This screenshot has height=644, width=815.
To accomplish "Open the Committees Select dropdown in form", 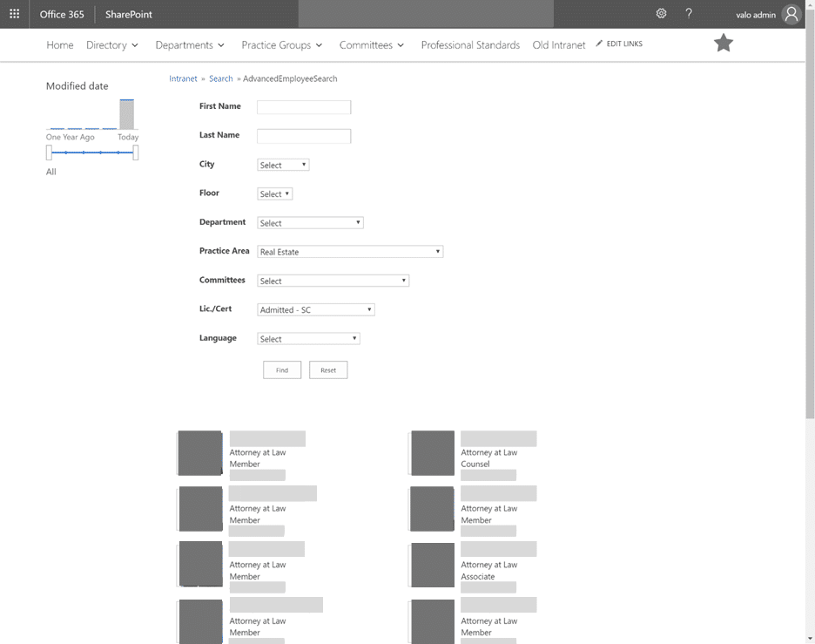I will (x=333, y=281).
